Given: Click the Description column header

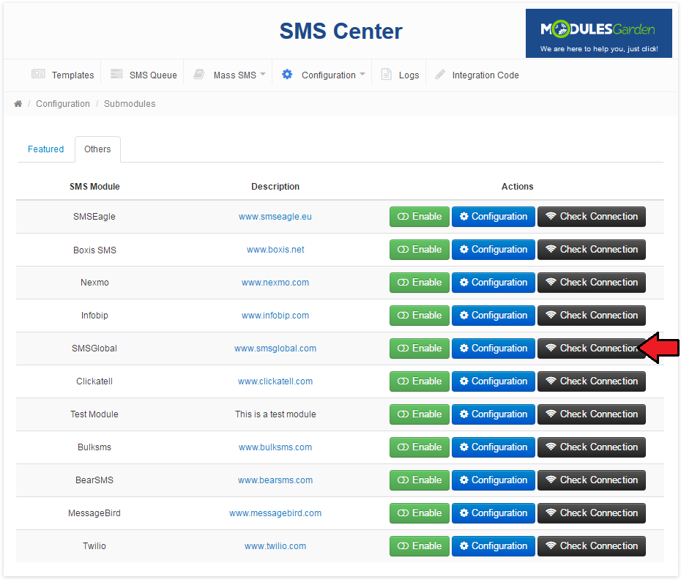Looking at the screenshot, I should coord(275,187).
